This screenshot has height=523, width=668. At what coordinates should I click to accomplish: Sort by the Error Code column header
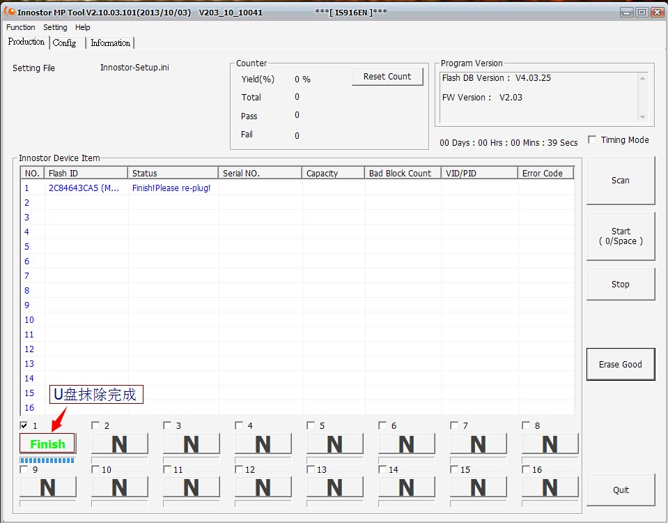pos(546,173)
